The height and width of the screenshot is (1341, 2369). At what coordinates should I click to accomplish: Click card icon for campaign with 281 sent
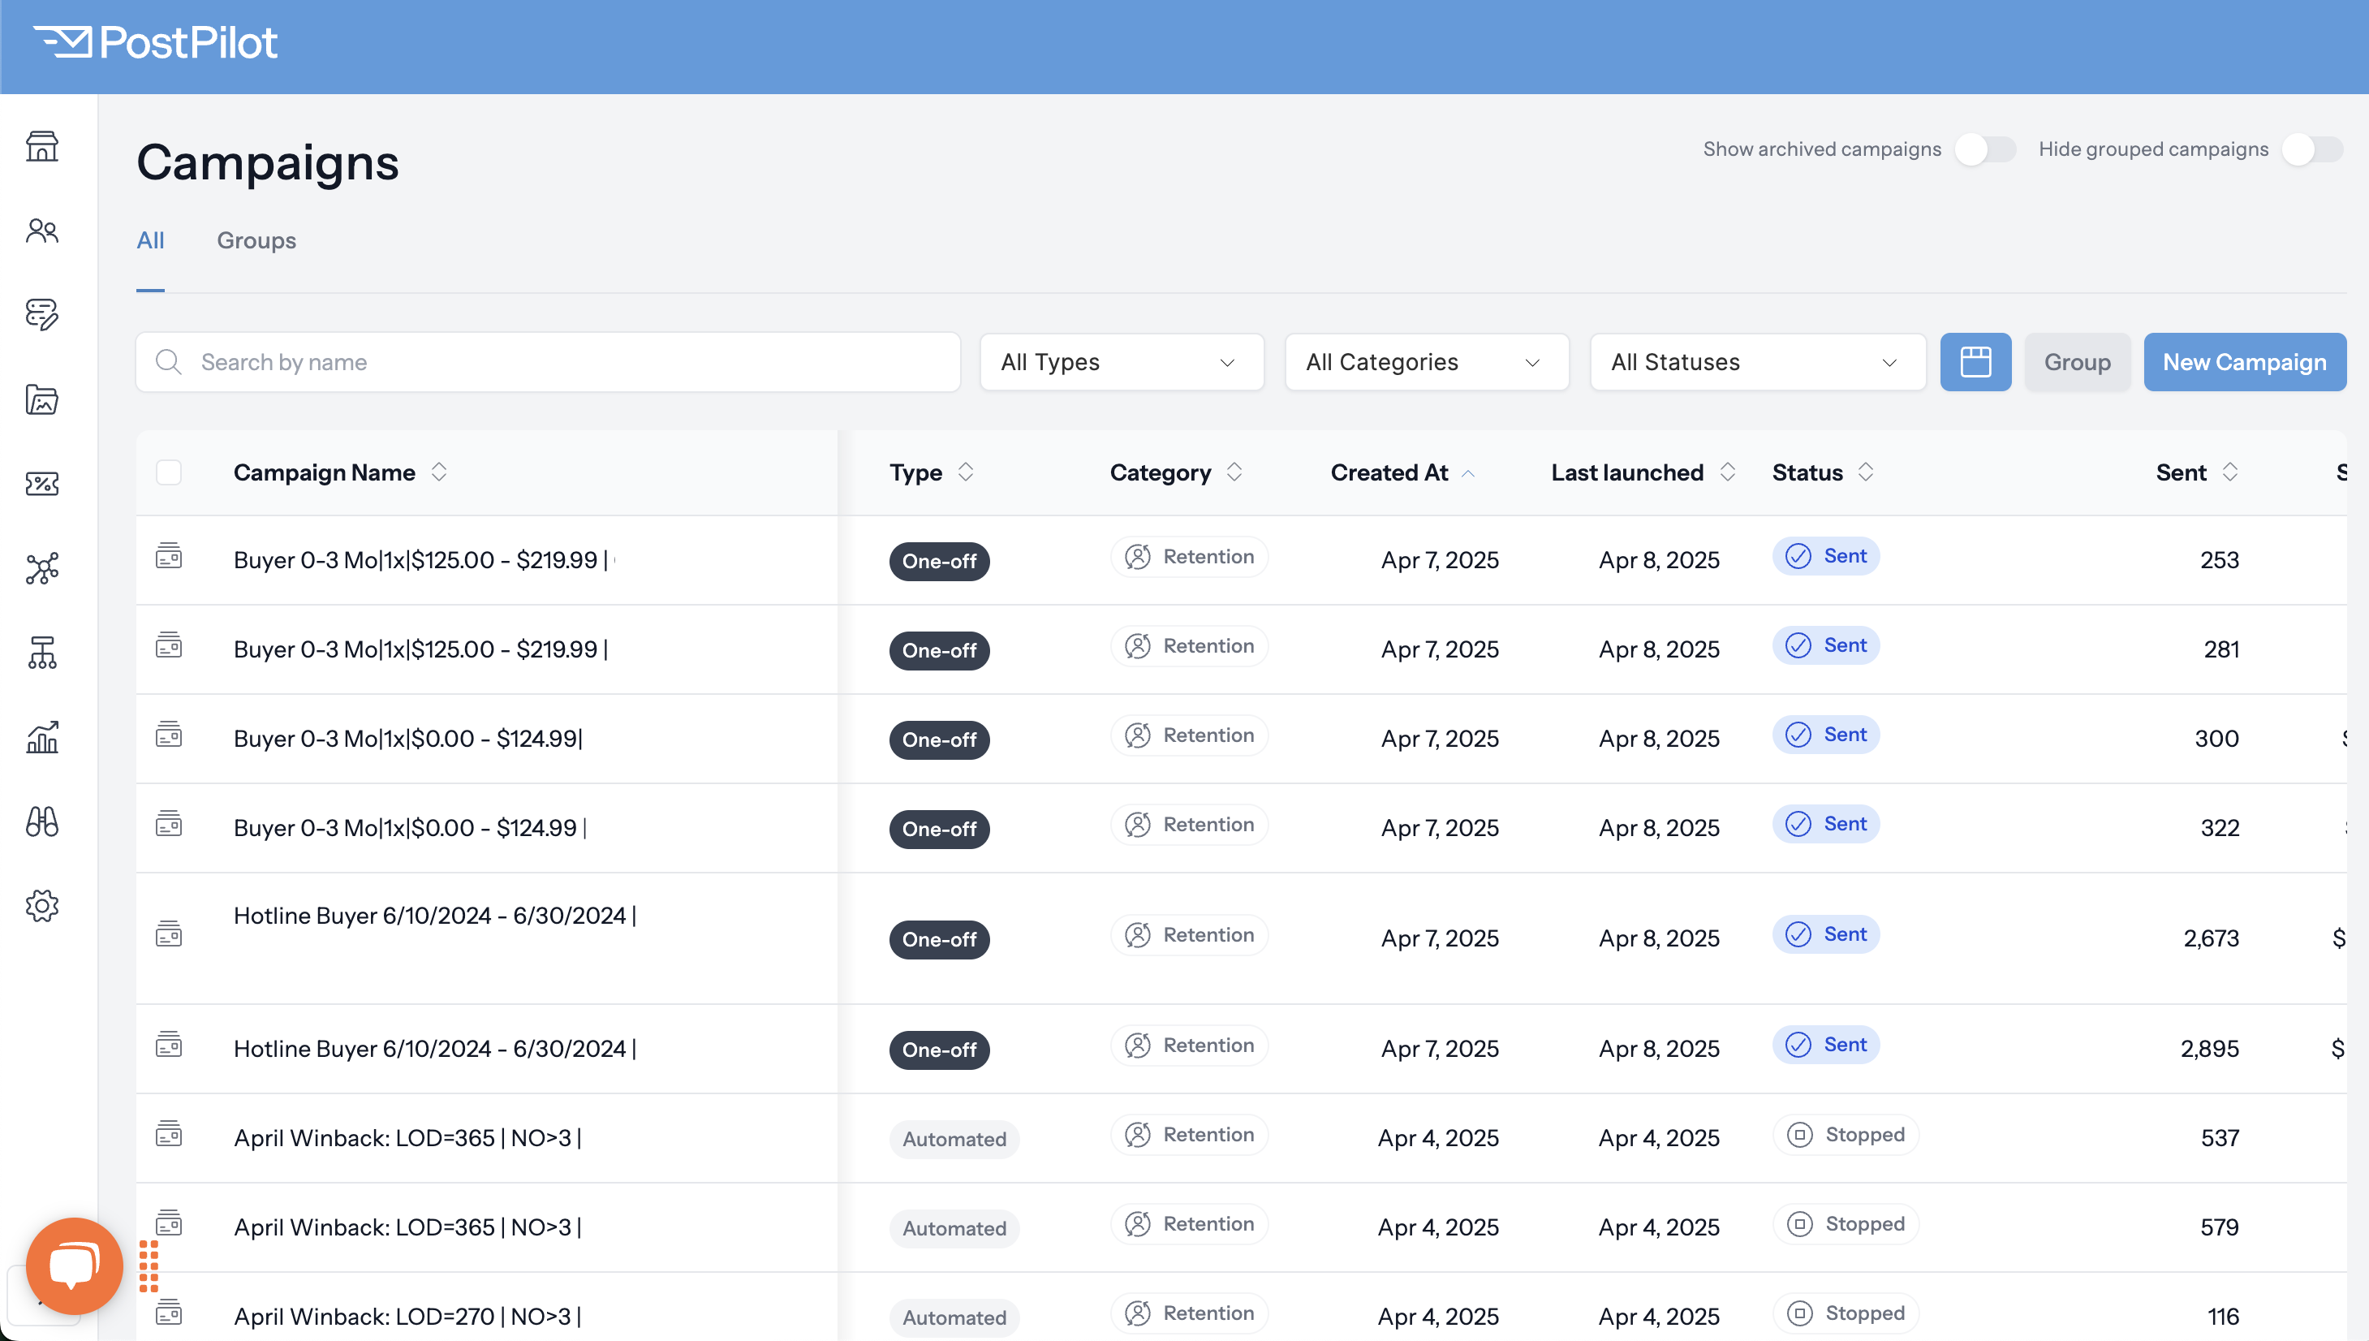pos(169,645)
